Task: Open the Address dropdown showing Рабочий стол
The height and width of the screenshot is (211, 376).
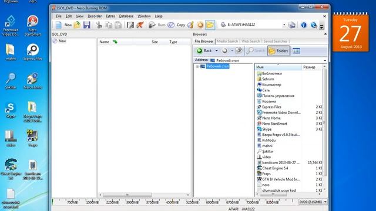Action: (x=325, y=60)
